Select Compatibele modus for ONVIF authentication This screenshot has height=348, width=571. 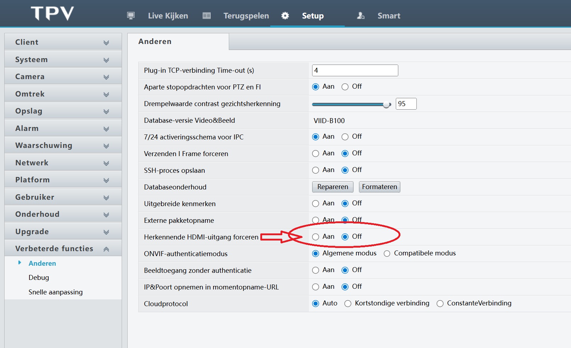387,254
